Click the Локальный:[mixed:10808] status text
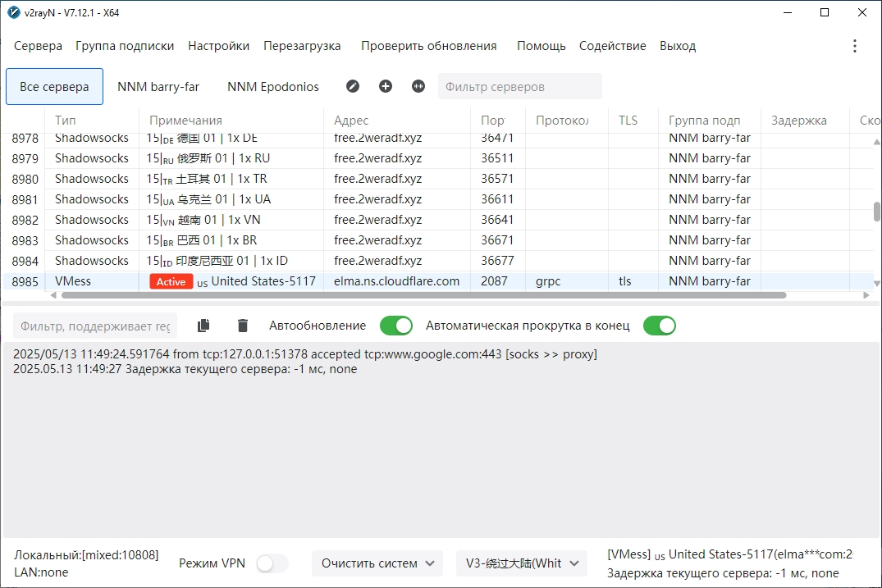Screen dimensions: 882x588 tap(86, 555)
